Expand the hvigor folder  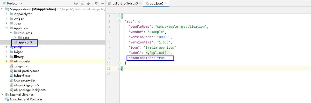7,52
